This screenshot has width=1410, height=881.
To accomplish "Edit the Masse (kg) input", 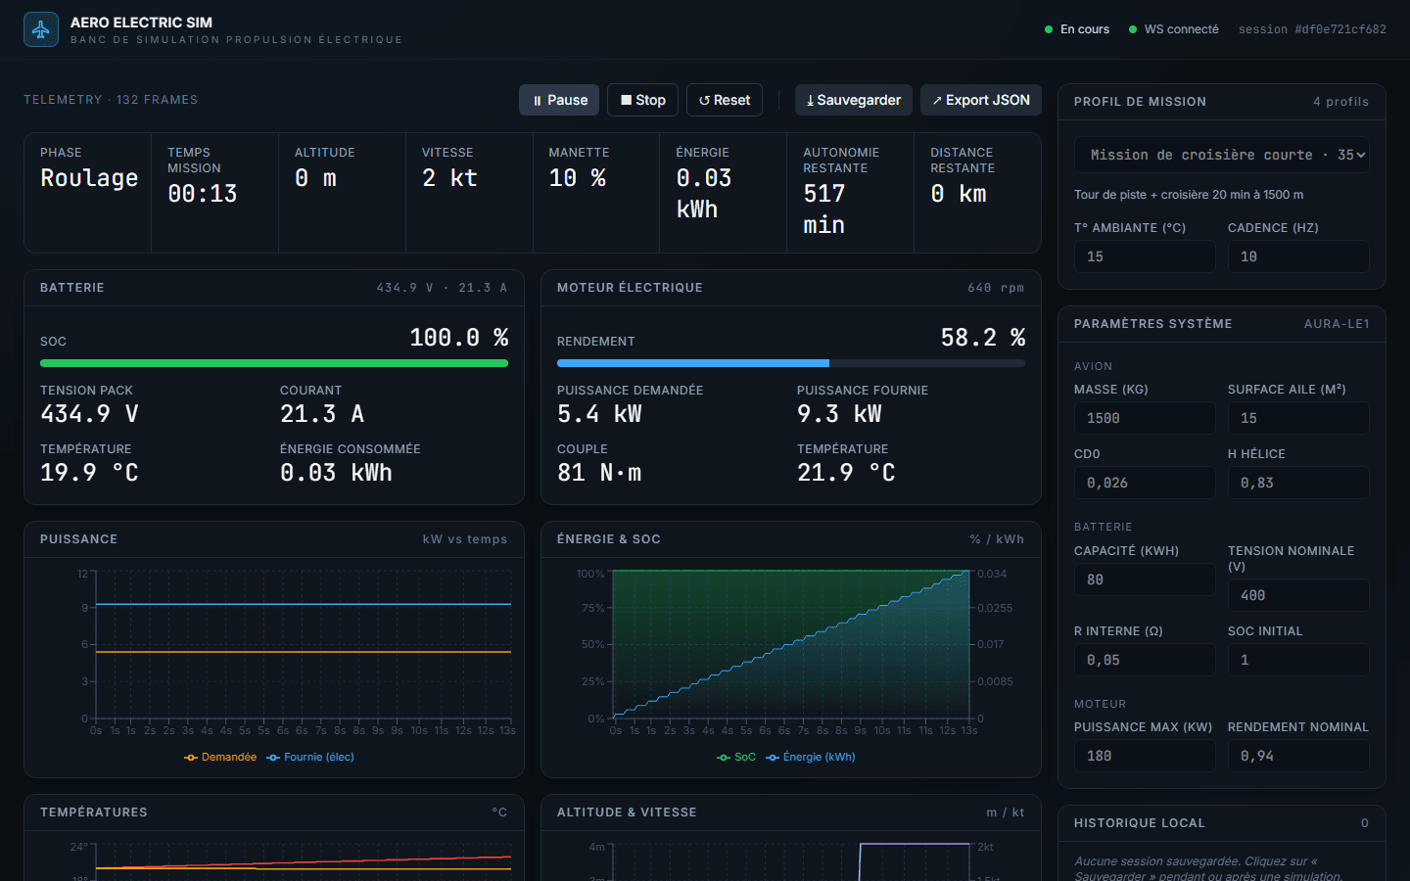I will click(x=1145, y=418).
